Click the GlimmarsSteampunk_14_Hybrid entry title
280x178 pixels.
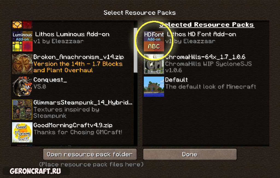click(x=83, y=103)
